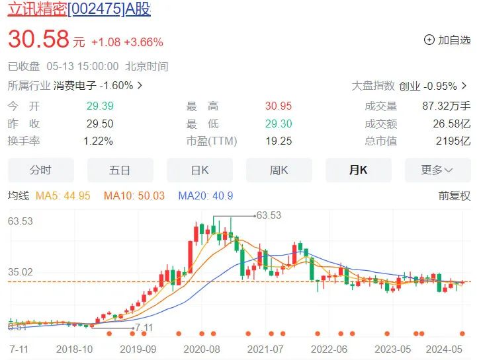Click the 最低 value 29.30
This screenshot has height=360, width=479.
[x=279, y=124]
